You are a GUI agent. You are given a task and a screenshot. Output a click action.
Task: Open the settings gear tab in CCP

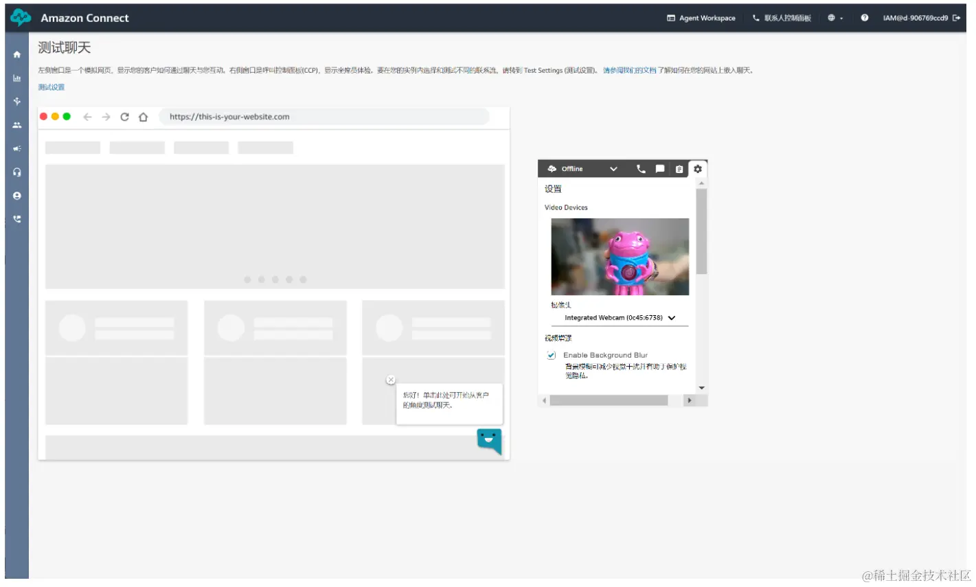[x=698, y=169]
